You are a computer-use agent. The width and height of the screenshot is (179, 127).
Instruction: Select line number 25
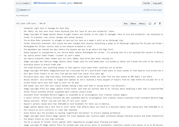[20, 101]
